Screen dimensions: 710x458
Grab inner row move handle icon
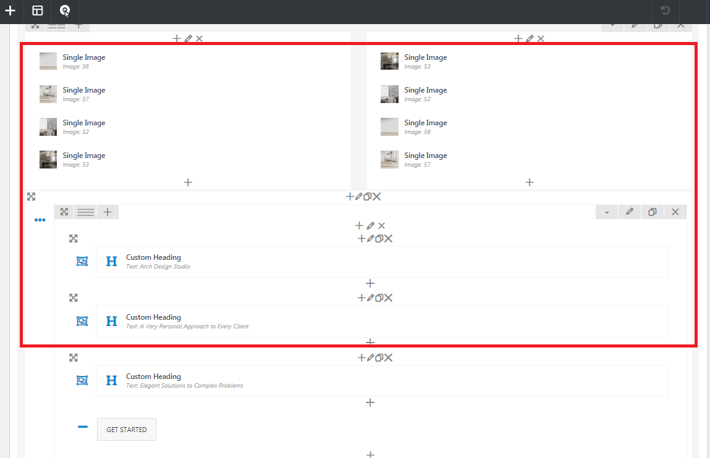[x=64, y=212]
